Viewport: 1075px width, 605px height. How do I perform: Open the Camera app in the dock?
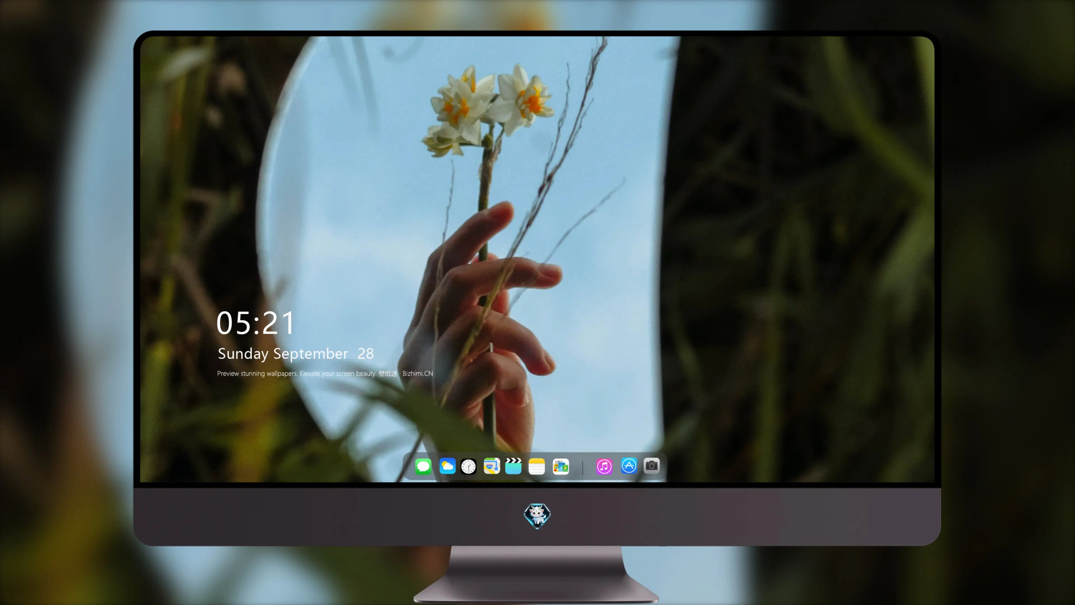pyautogui.click(x=651, y=466)
